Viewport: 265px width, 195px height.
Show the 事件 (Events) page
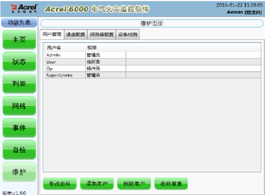pos(19,128)
